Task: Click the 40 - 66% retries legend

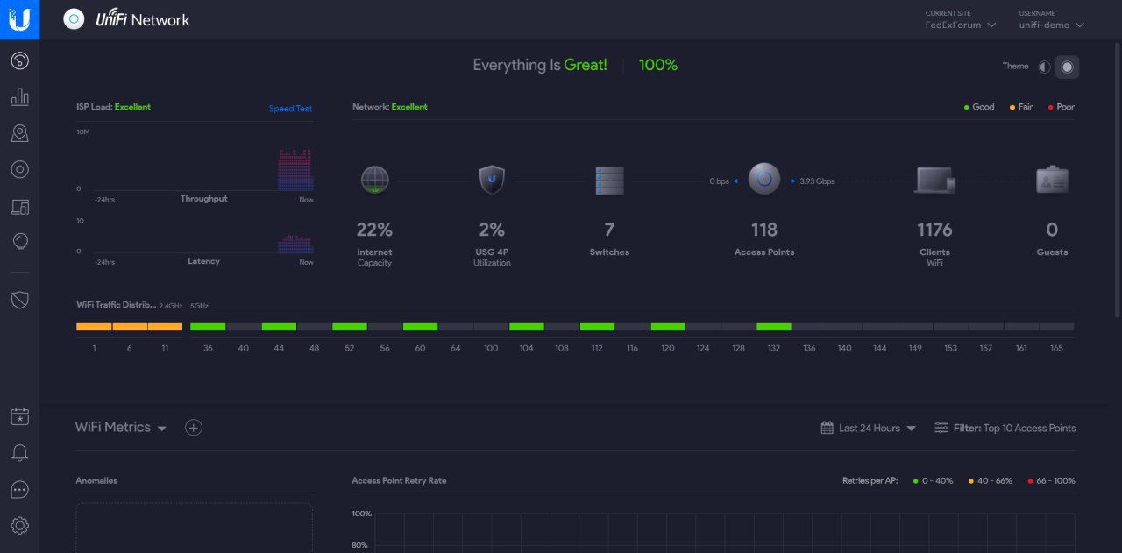Action: coord(991,481)
